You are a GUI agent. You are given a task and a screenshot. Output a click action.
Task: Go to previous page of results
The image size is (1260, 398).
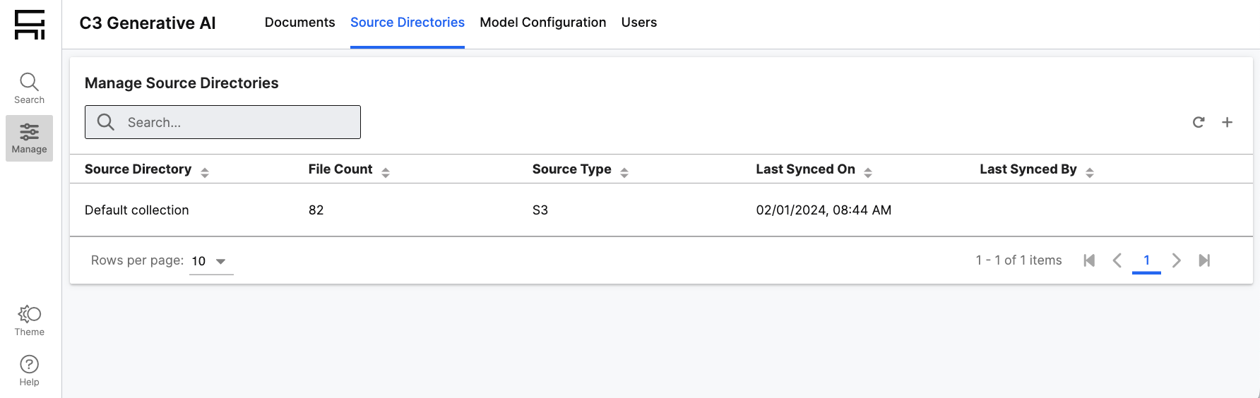(1117, 260)
